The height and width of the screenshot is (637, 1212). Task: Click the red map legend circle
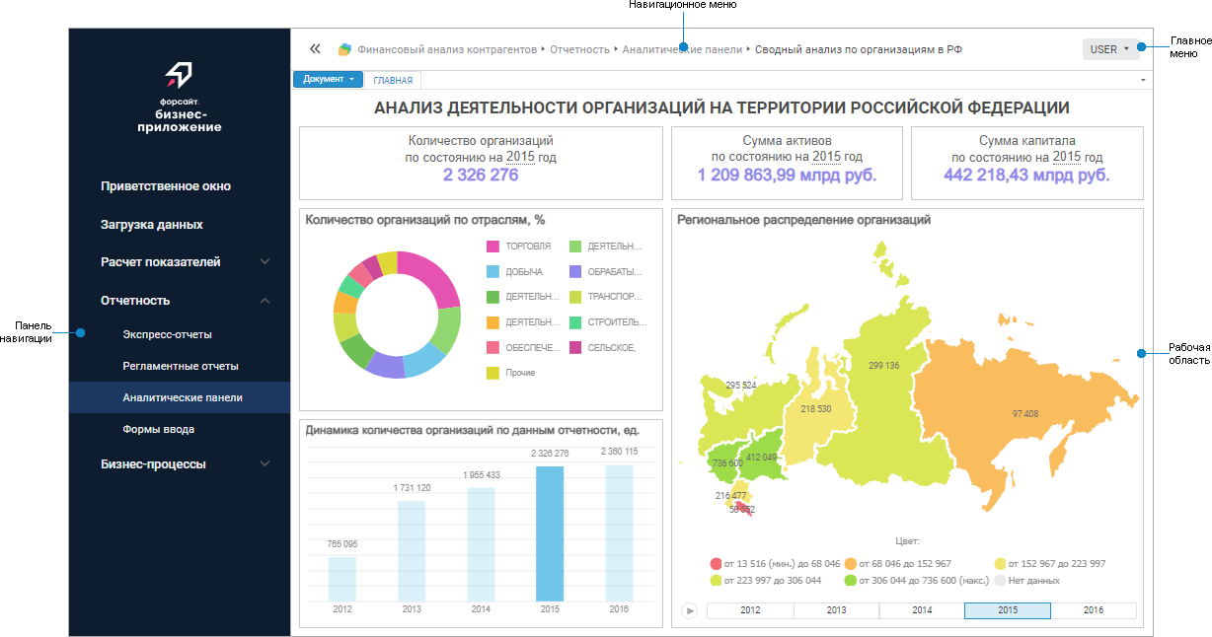[x=716, y=564]
